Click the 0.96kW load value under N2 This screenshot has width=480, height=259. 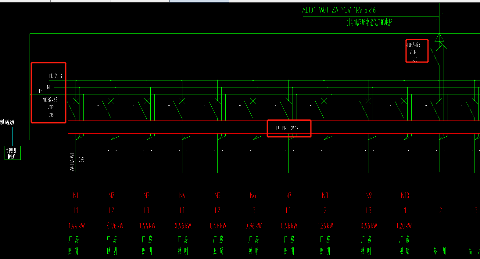coord(115,226)
